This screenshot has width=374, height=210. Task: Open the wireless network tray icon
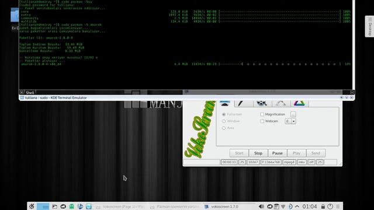click(x=283, y=206)
